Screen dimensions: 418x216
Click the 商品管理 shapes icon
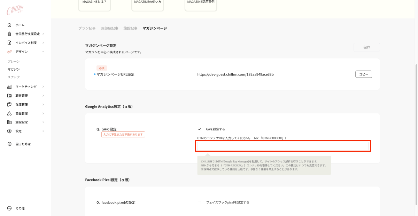tap(9, 113)
